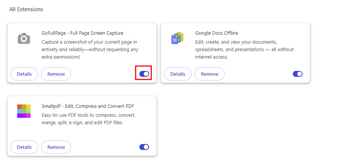
Task: Click the Google Docs Offline icon
Action: (x=177, y=38)
